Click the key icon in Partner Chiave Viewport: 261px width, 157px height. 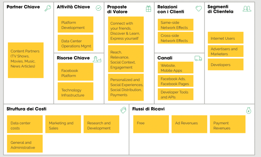click(x=48, y=8)
